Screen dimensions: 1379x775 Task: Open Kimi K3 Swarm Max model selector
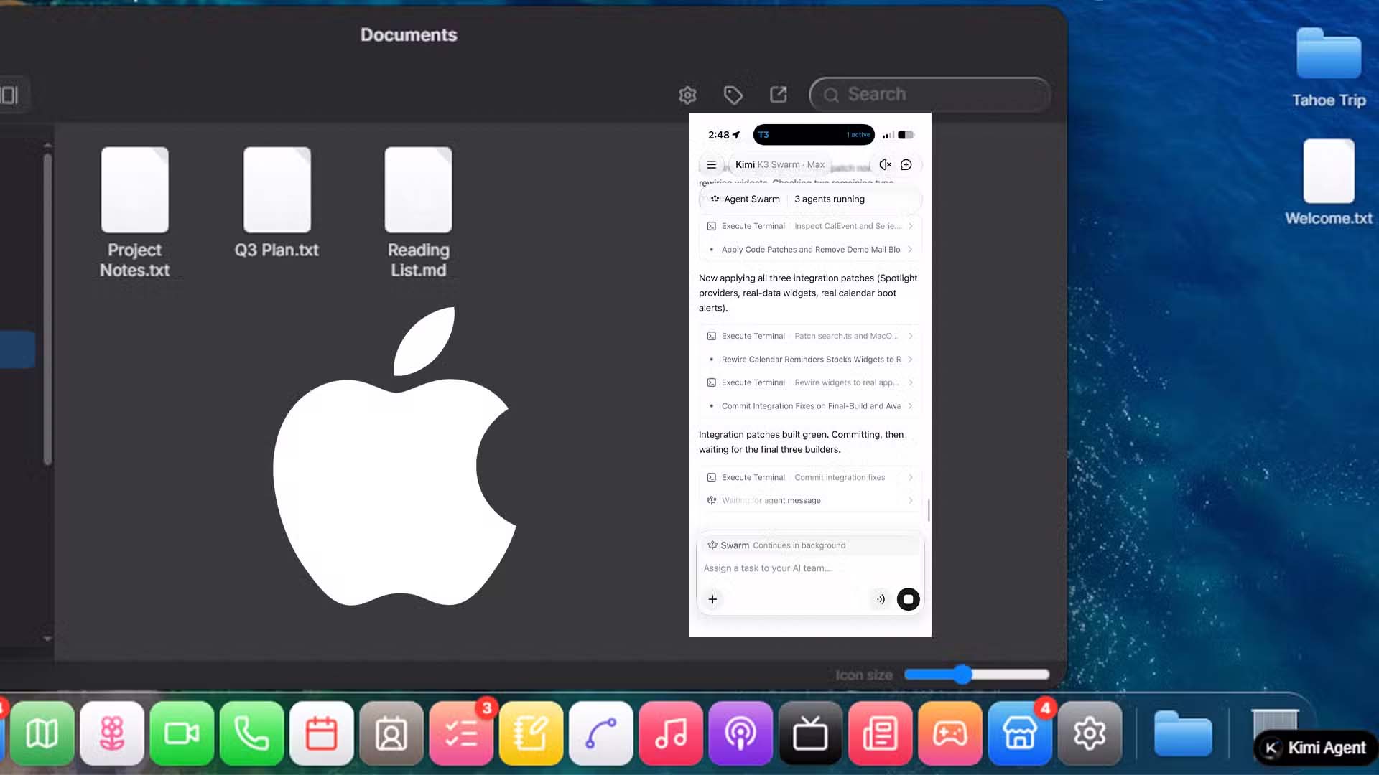[780, 164]
